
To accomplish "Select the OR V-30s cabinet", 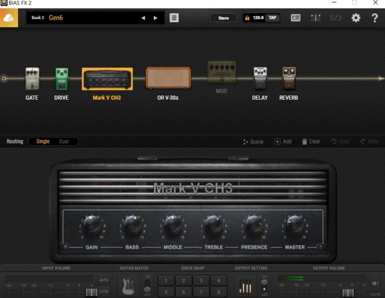I will [x=168, y=78].
